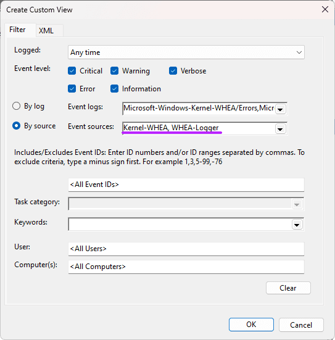
Task: Click the All Users input field
Action: coord(186,249)
